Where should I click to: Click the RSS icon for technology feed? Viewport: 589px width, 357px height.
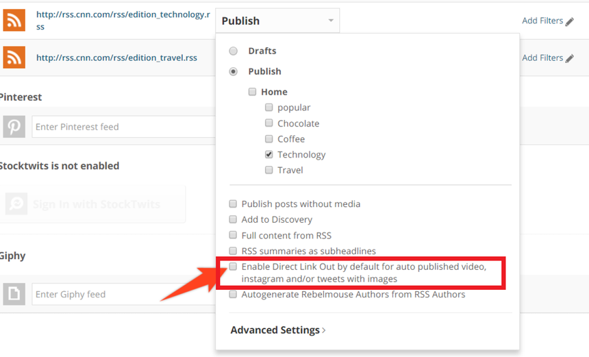coord(14,21)
